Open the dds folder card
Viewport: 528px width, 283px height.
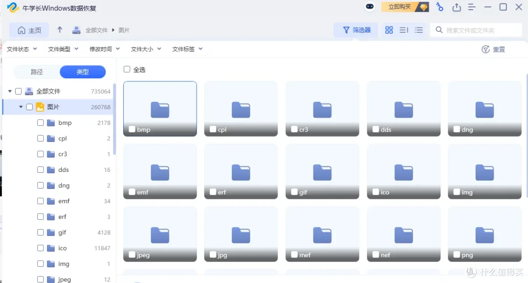click(404, 109)
